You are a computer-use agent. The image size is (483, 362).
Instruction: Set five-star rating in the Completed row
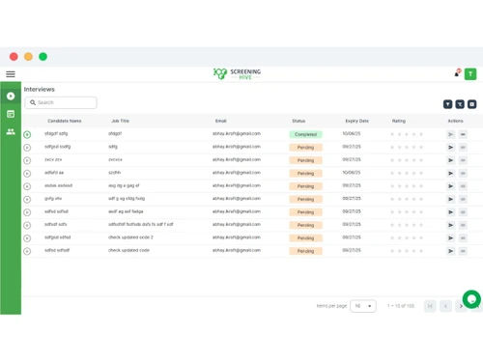click(421, 134)
